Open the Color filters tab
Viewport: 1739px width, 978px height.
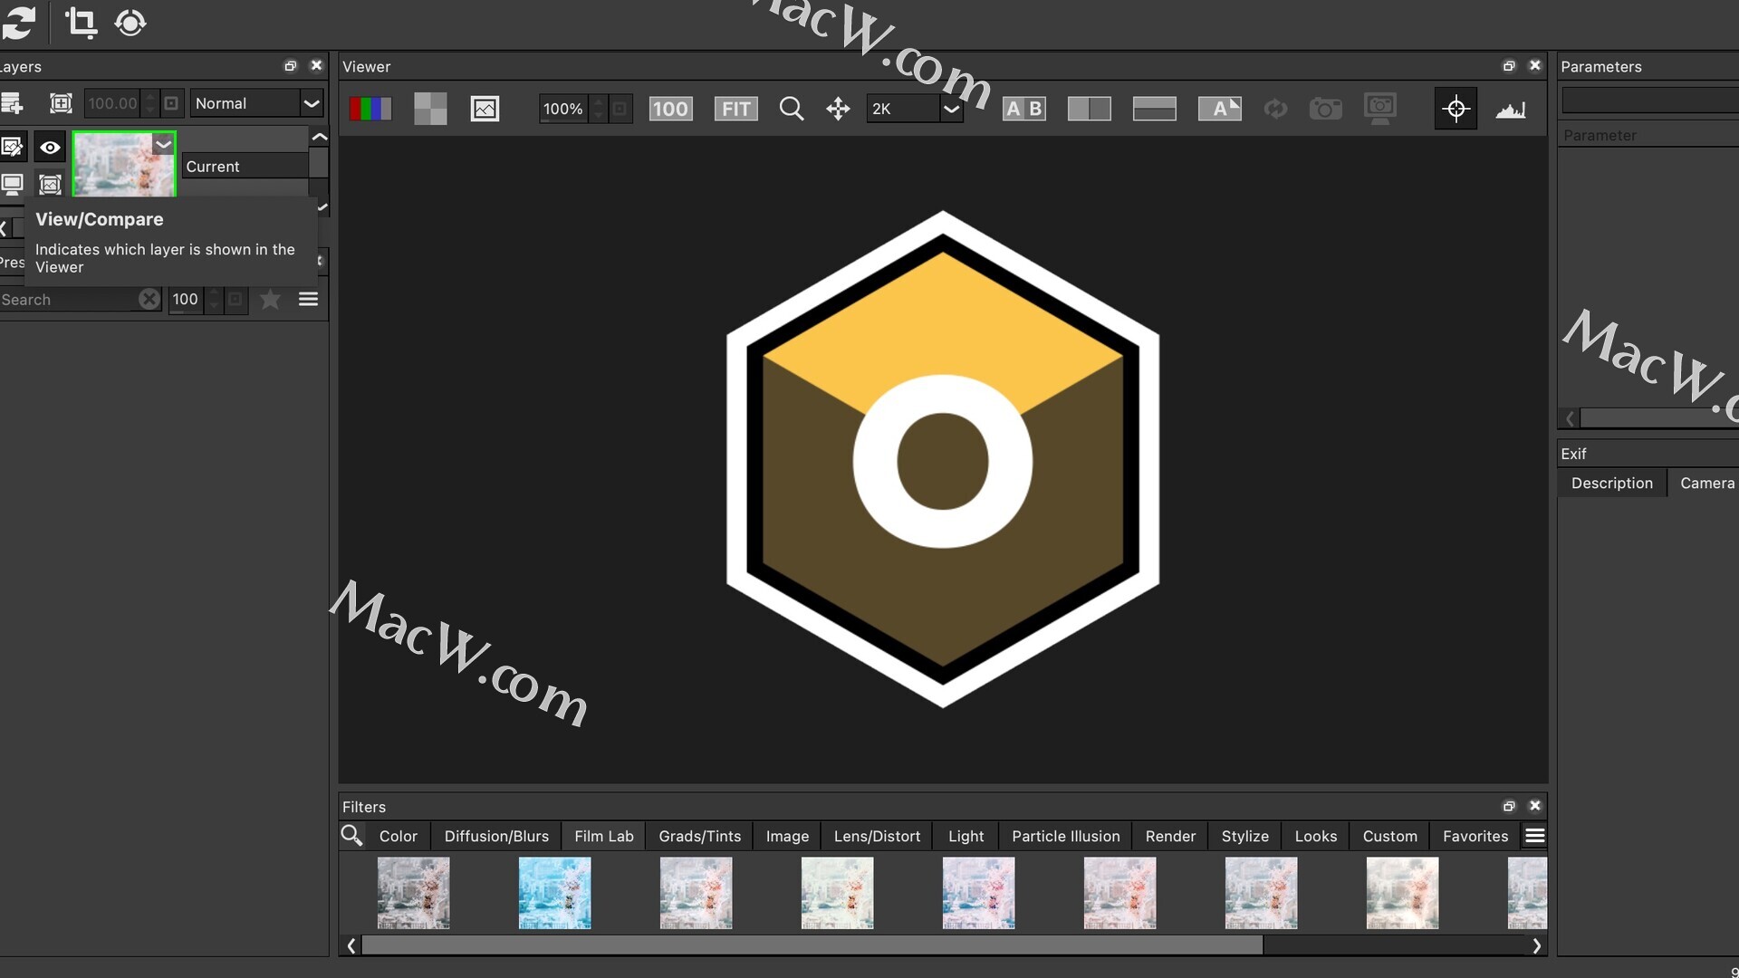point(399,836)
